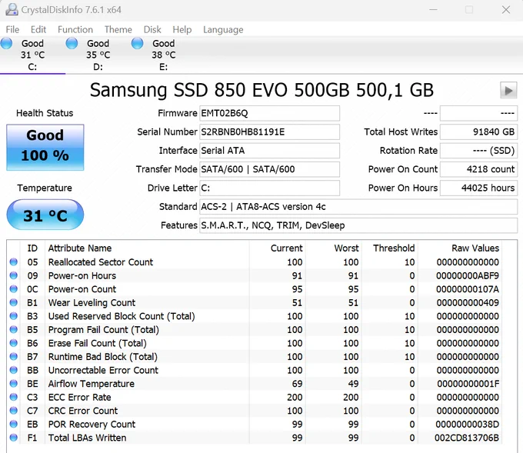This screenshot has height=453, width=523.
Task: Click the Firmware field EMT02B6Q
Action: [269, 113]
